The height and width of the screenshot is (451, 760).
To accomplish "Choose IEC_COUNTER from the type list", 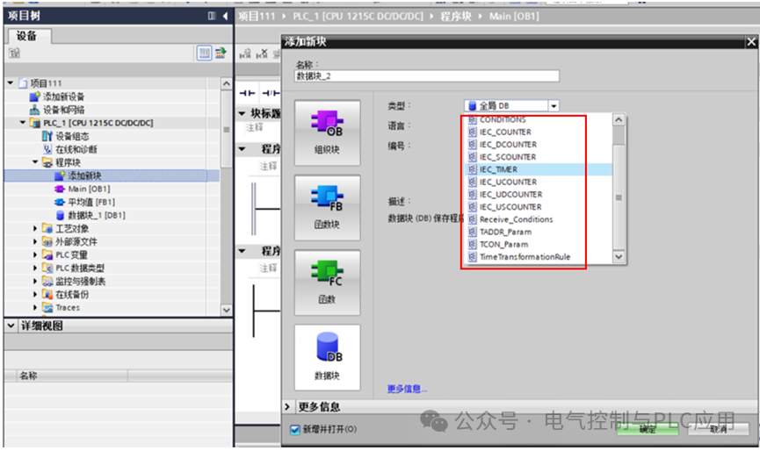I will tap(538, 132).
